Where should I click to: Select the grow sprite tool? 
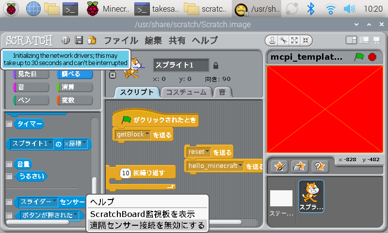click(x=294, y=40)
